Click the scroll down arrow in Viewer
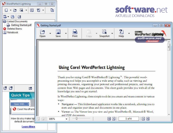This screenshot has height=133, width=173. pyautogui.click(x=169, y=114)
